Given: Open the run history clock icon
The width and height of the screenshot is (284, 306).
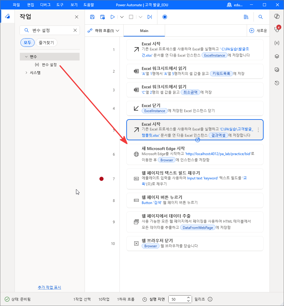Looking at the screenshot, I should point(277,83).
